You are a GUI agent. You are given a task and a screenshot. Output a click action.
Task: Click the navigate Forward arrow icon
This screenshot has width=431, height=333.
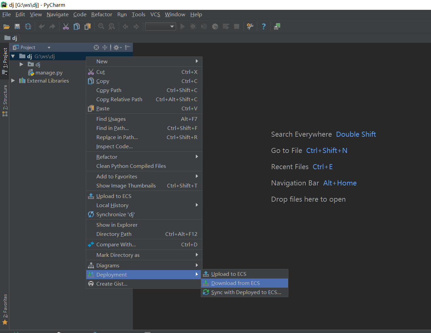pyautogui.click(x=136, y=26)
